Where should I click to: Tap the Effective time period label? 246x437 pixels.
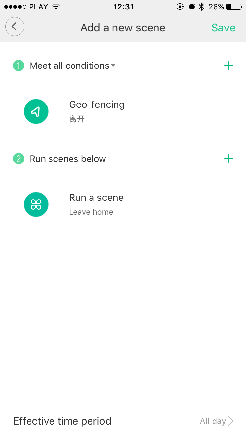62,421
